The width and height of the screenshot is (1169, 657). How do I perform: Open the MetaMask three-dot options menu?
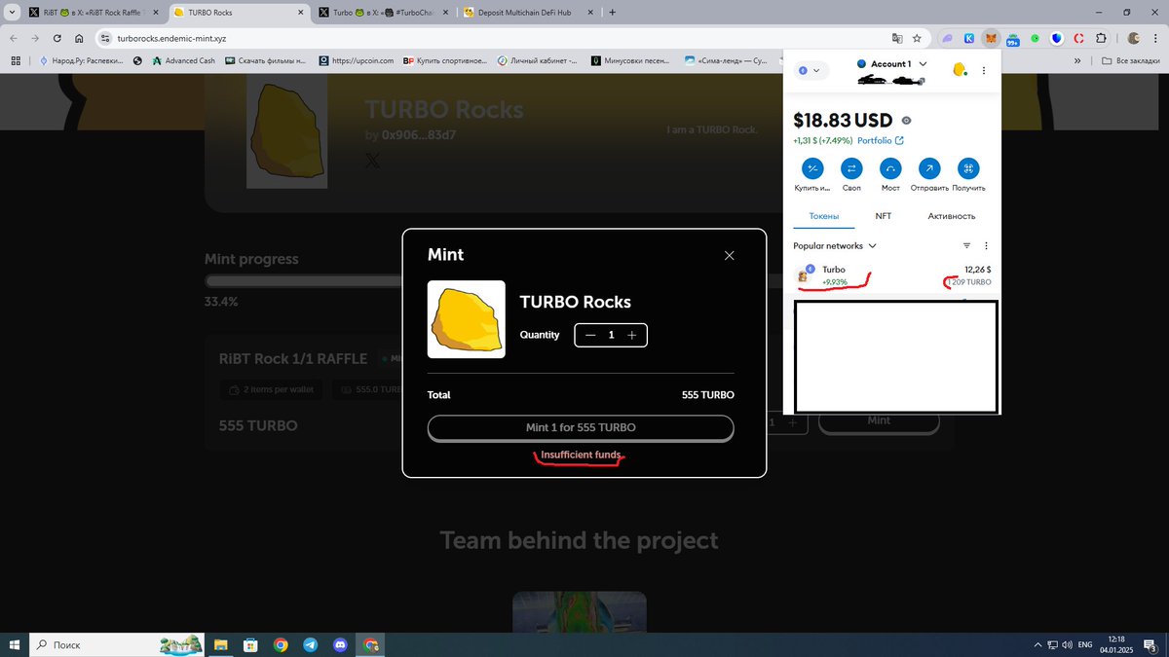point(985,70)
